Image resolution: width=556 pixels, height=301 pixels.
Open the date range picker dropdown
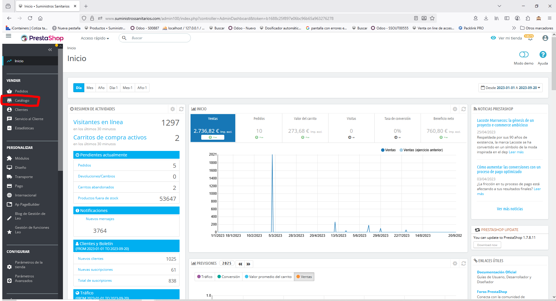click(x=510, y=88)
